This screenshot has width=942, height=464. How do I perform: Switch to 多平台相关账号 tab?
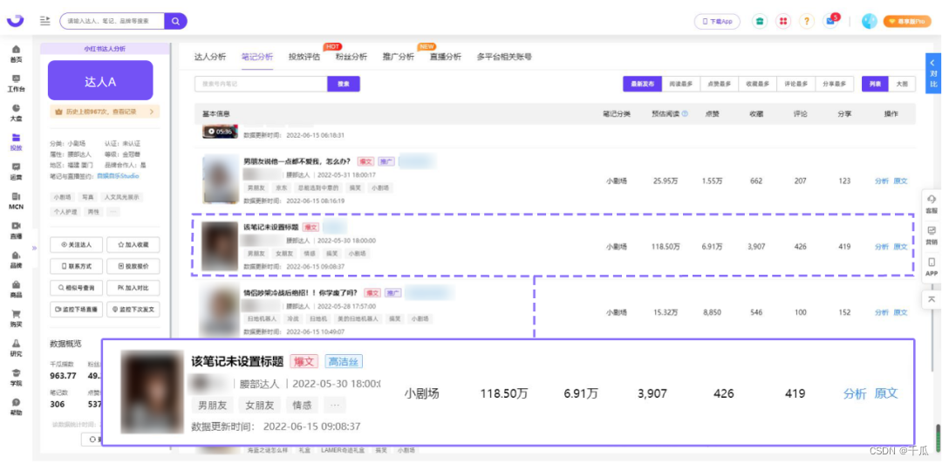click(x=504, y=57)
